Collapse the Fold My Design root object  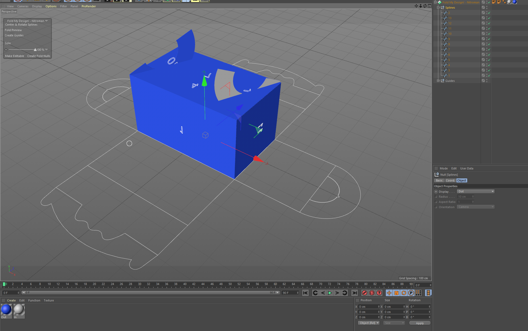(x=435, y=2)
